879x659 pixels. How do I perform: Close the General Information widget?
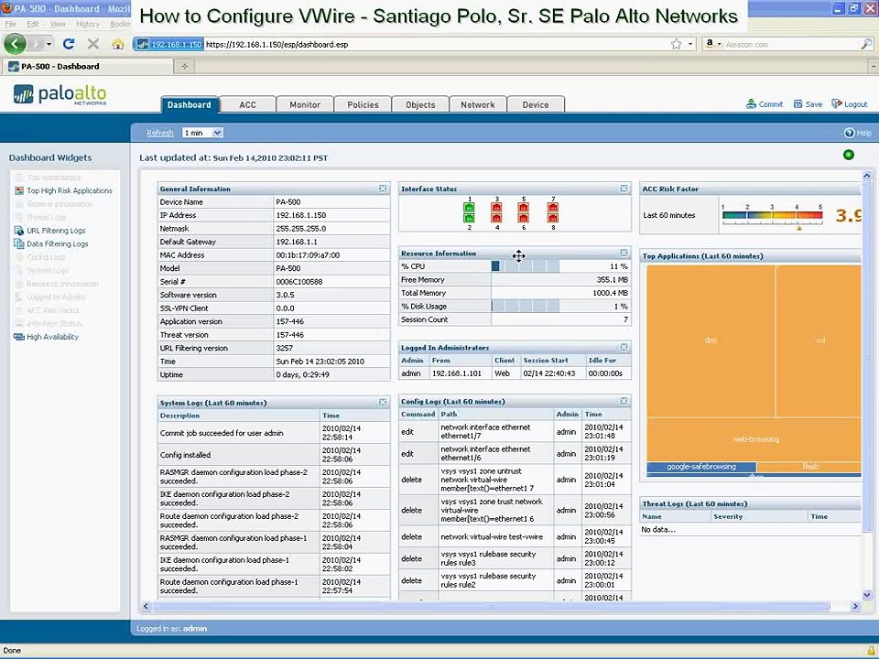pyautogui.click(x=383, y=189)
